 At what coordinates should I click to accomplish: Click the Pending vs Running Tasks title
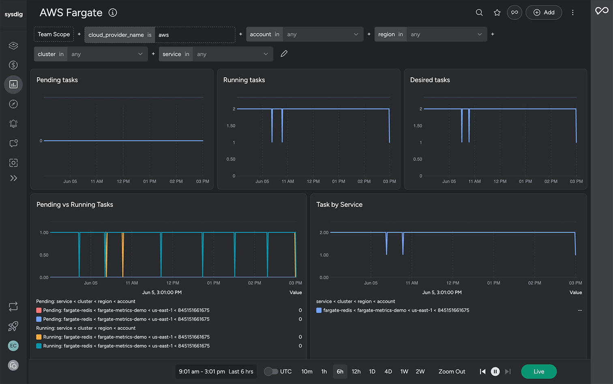click(75, 205)
